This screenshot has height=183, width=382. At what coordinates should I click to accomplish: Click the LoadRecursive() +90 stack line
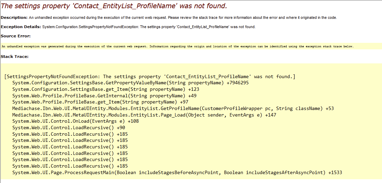coord(69,127)
